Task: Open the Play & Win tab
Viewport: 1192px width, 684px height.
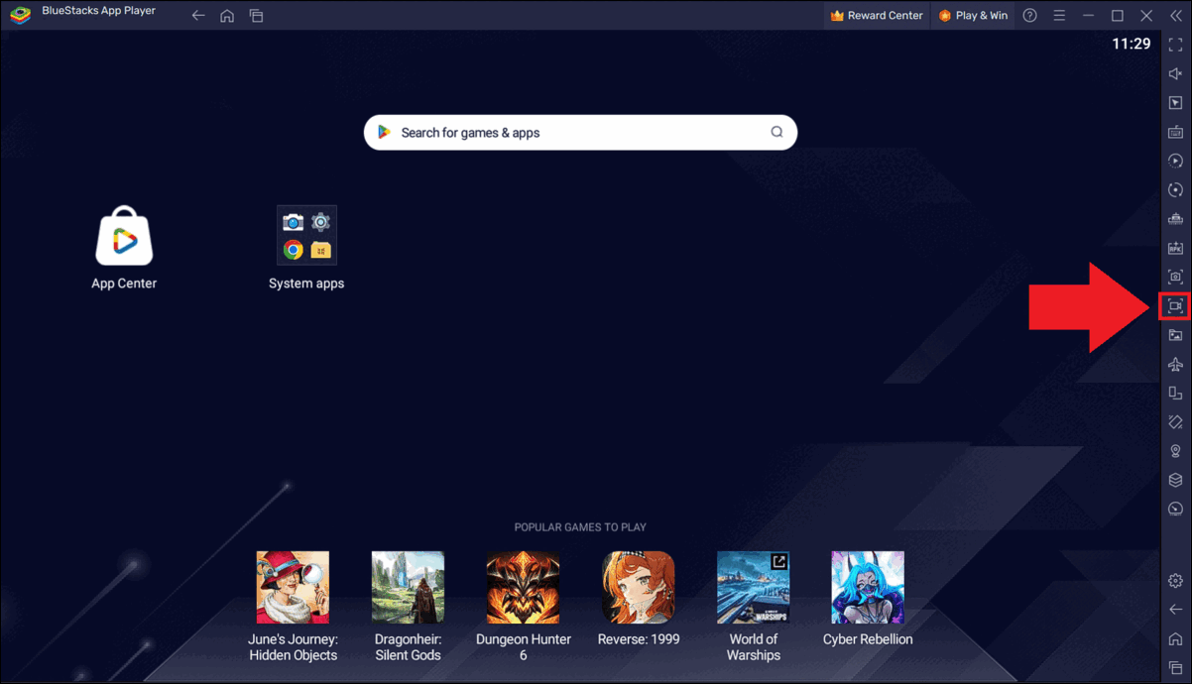Action: pyautogui.click(x=973, y=16)
